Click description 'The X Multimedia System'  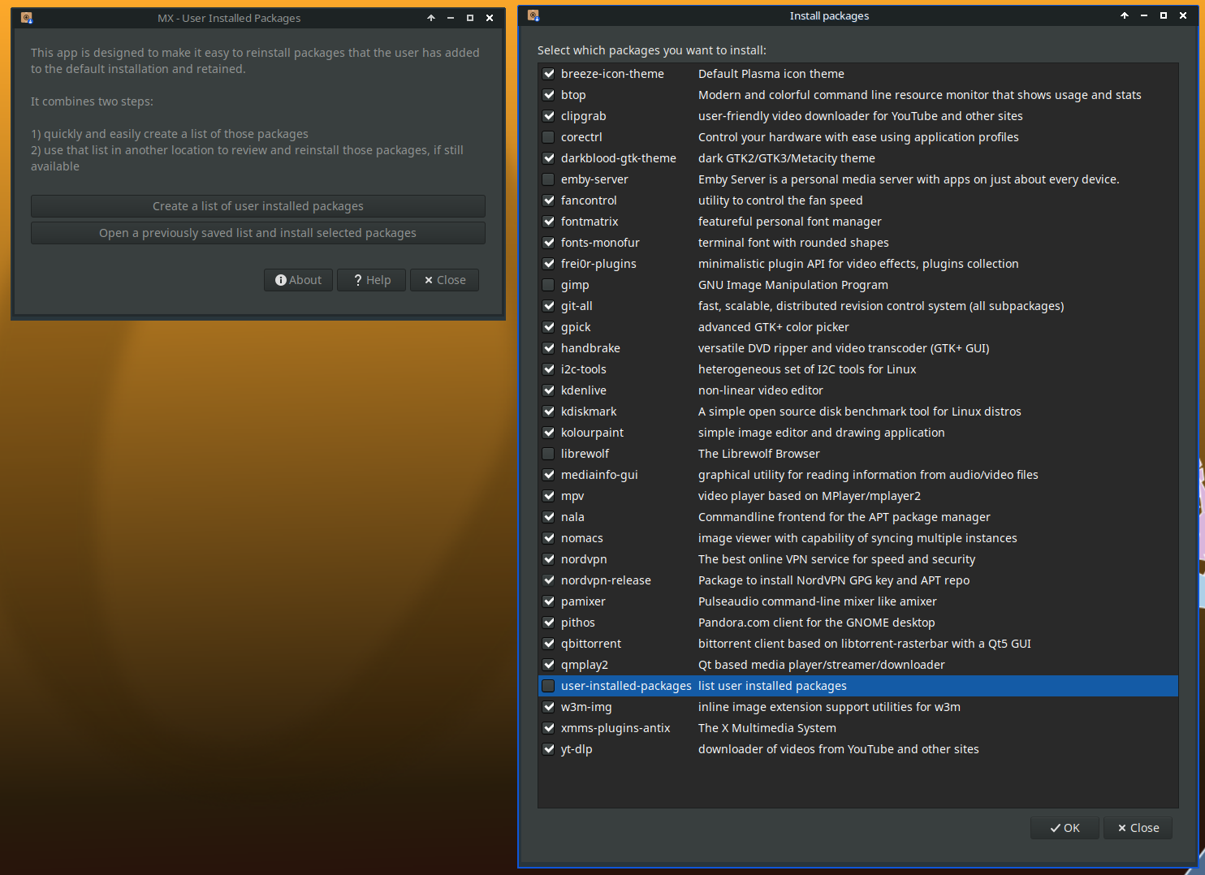(767, 728)
